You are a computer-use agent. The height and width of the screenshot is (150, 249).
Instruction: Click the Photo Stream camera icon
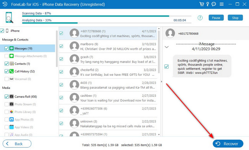tap(11, 104)
